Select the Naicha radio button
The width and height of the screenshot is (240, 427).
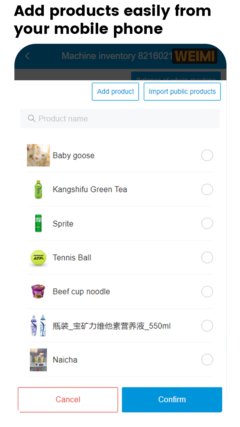click(x=207, y=360)
